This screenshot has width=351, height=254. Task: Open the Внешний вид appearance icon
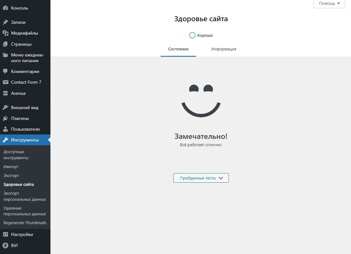(5, 107)
